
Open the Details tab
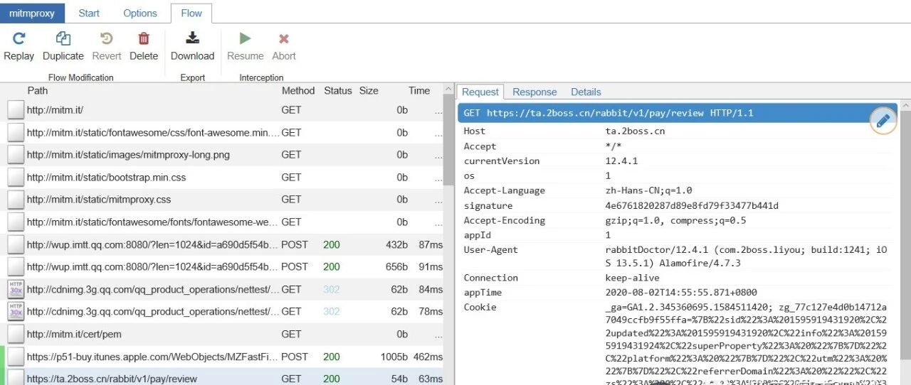click(x=586, y=92)
